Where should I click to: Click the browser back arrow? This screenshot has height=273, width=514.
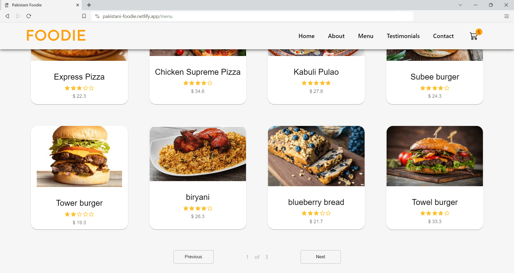7,16
